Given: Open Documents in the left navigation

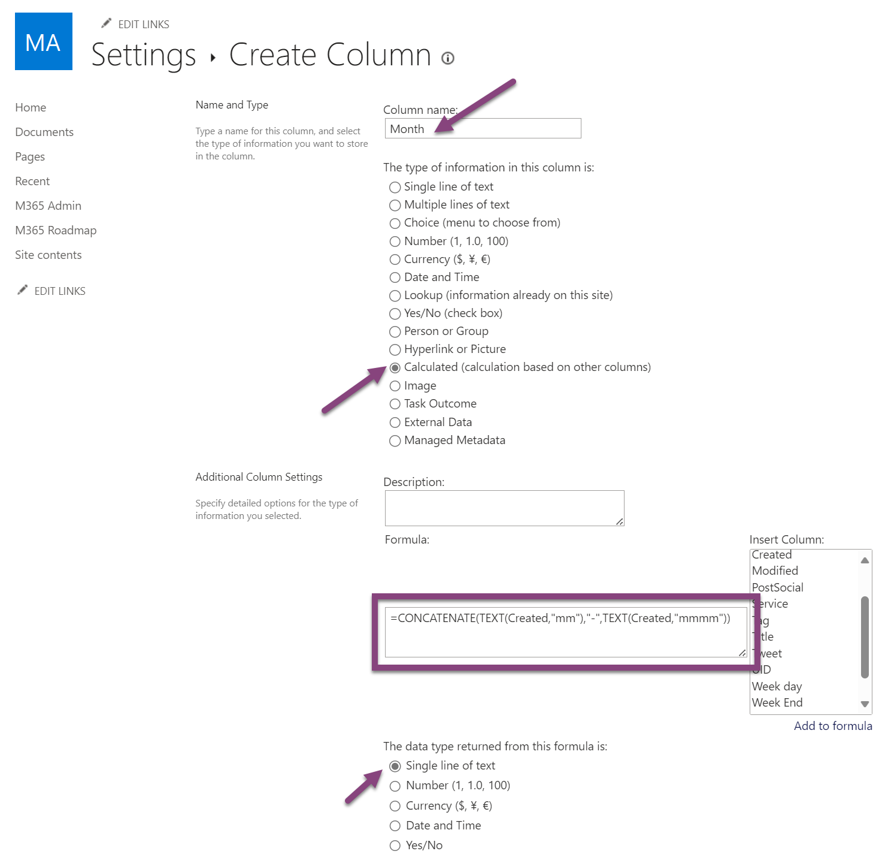Looking at the screenshot, I should click(44, 132).
